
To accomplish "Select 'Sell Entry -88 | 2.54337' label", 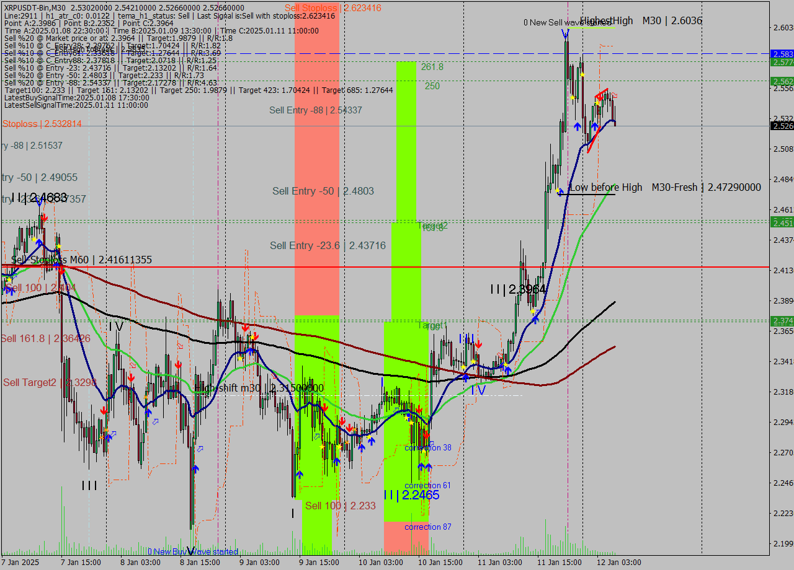I will click(x=316, y=110).
